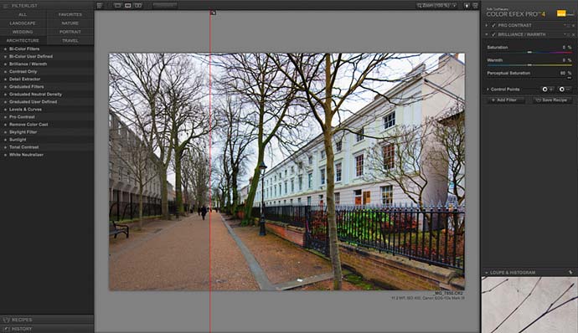Viewport: 578px width, 333px height.
Task: Open the Zoom (100 %) dropdown
Action: pos(436,6)
